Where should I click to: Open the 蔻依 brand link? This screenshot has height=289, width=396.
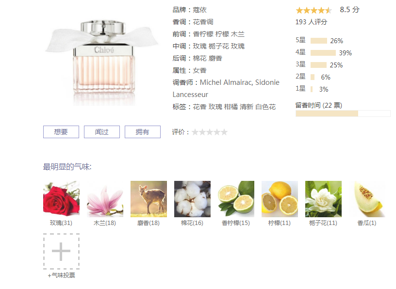tap(199, 10)
